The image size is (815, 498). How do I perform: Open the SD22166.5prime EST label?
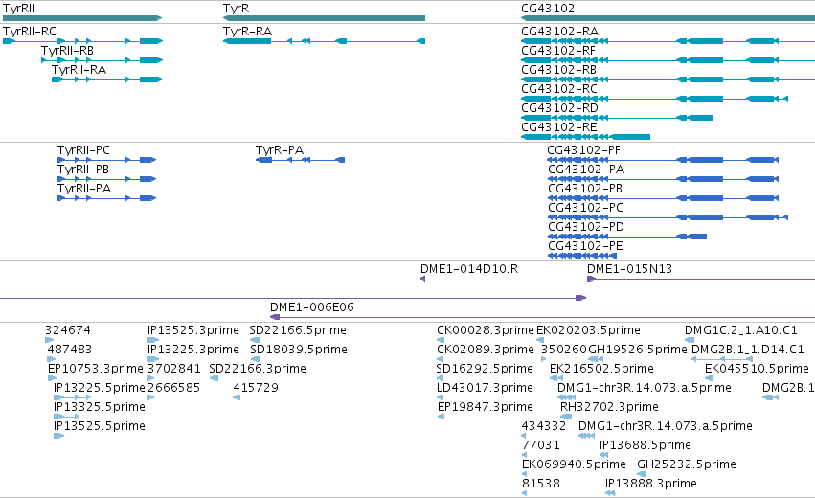coord(298,330)
